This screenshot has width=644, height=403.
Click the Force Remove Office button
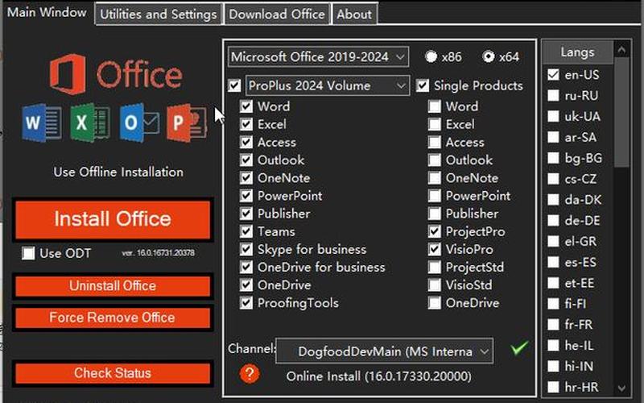tap(113, 318)
